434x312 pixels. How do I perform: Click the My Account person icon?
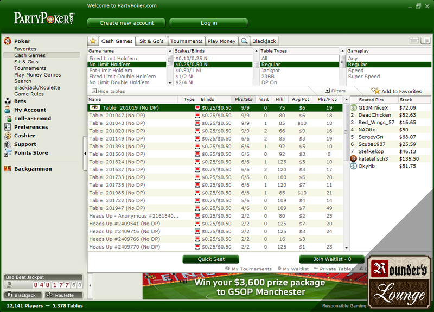click(x=8, y=110)
